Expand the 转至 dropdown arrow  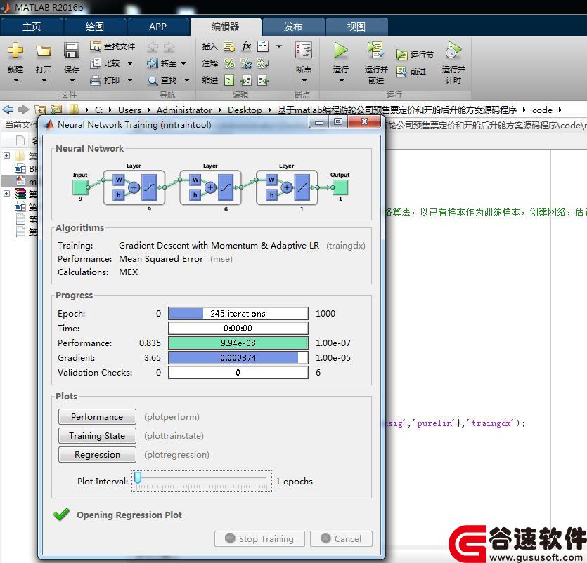[183, 63]
